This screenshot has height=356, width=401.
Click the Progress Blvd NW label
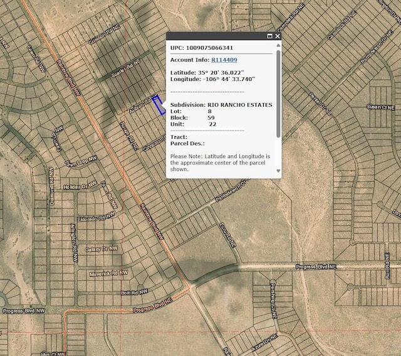[24, 311]
